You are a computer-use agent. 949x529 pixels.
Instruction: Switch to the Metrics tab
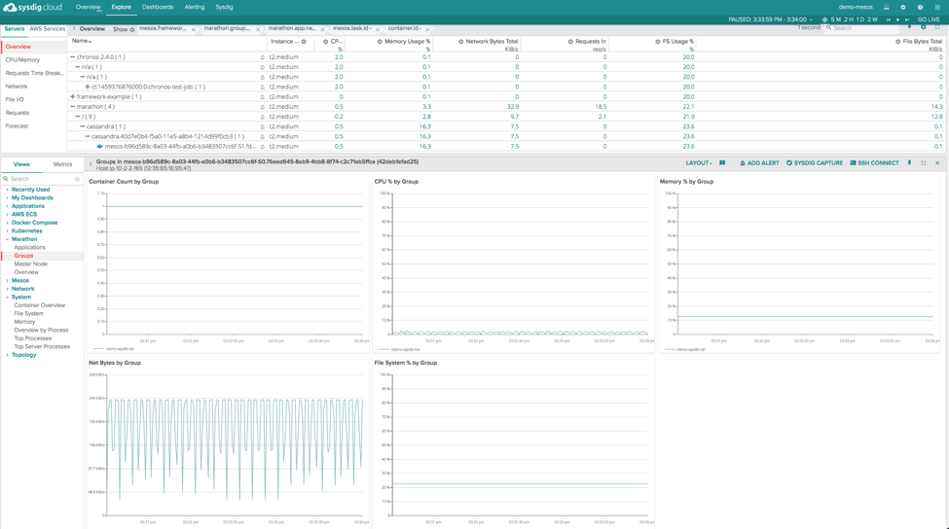(62, 164)
